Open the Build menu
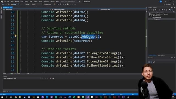The width and height of the screenshot is (176, 99). click(x=22, y=2)
